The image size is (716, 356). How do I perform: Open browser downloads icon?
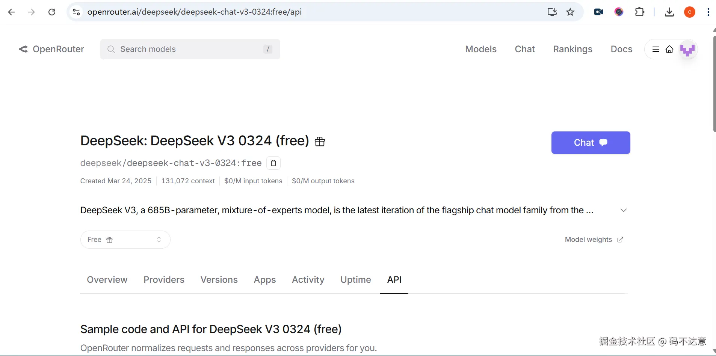[669, 12]
